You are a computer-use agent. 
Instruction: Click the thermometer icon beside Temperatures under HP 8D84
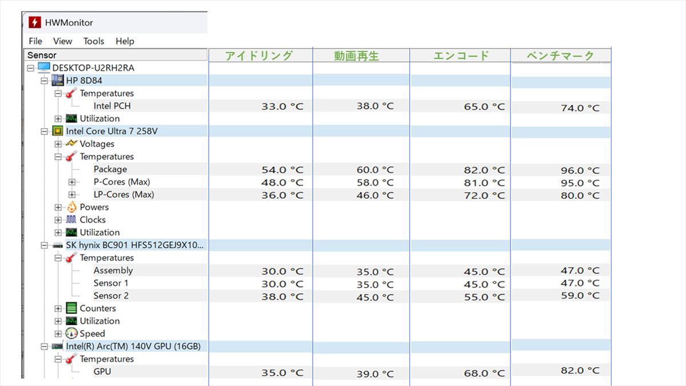(x=71, y=93)
